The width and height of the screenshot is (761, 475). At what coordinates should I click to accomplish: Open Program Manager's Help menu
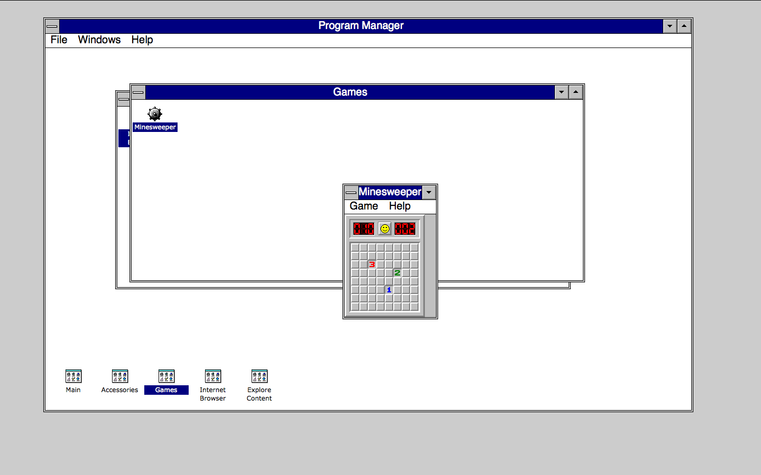coord(142,40)
